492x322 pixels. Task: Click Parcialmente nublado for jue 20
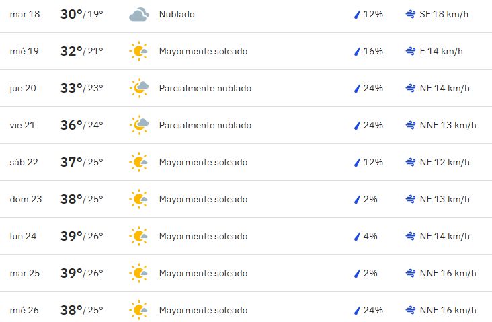point(205,88)
